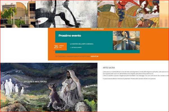Viewport: 169px width, 112px height.
Task: Open the DETTAGLIO EVENTO link
Action: [x=77, y=48]
